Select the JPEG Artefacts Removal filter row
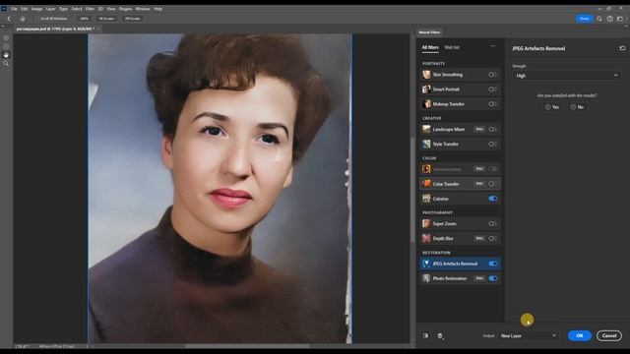Viewport: 630px width, 354px height. point(461,264)
